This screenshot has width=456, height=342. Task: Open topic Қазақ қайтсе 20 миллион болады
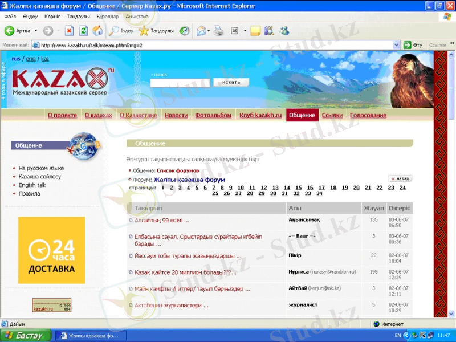[185, 272]
